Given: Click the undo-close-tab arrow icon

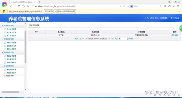Looking at the screenshot, I should [24, 6].
